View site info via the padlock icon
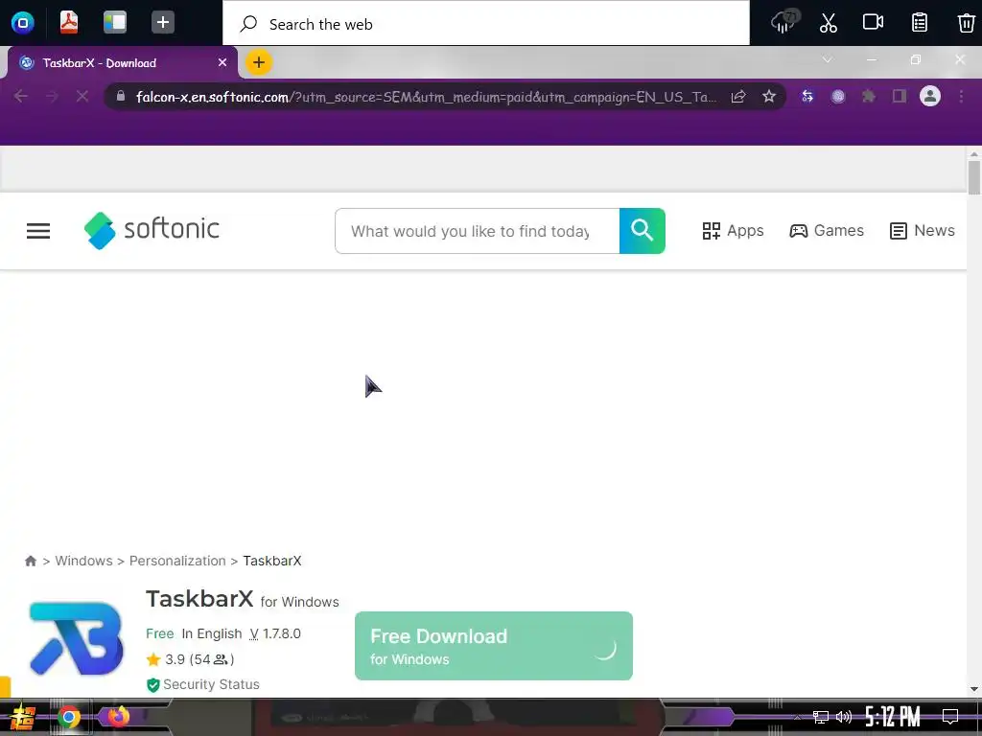Image resolution: width=982 pixels, height=736 pixels. [121, 96]
